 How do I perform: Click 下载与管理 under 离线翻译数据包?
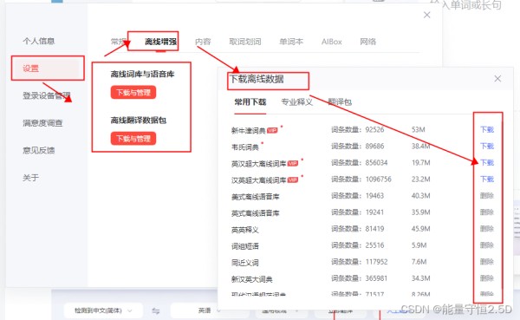point(133,139)
